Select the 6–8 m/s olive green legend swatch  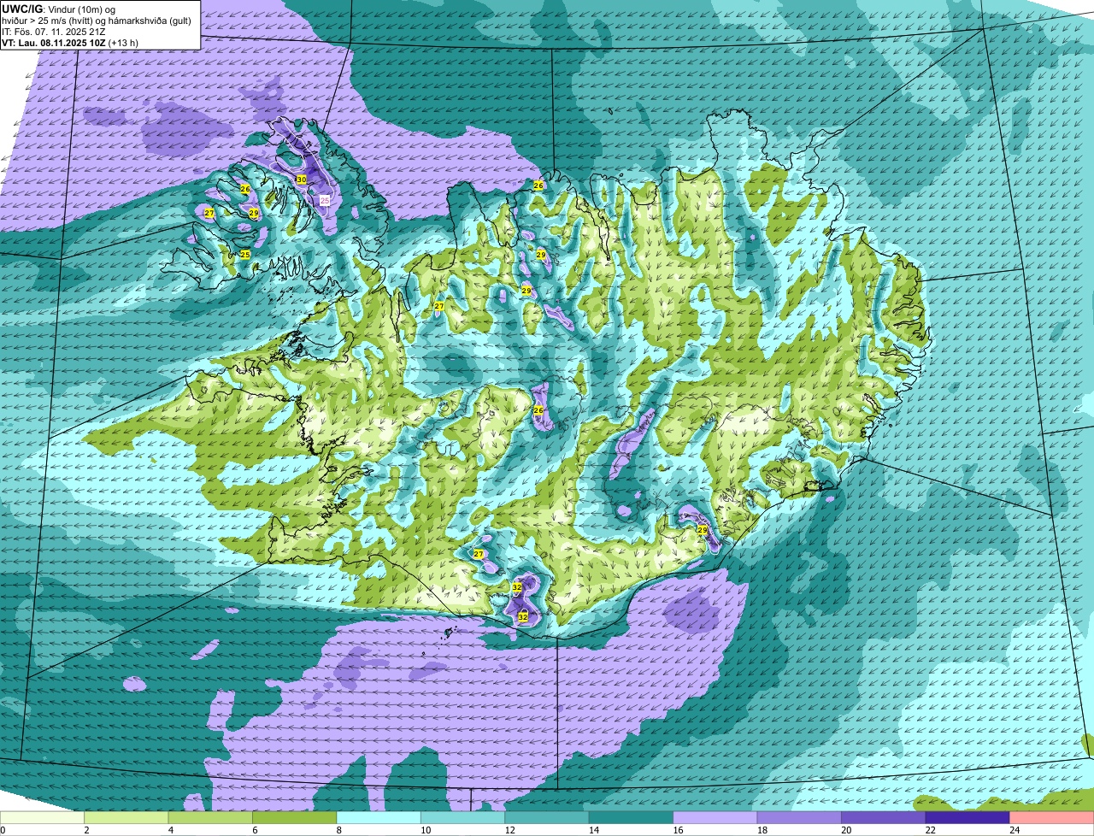pyautogui.click(x=295, y=818)
